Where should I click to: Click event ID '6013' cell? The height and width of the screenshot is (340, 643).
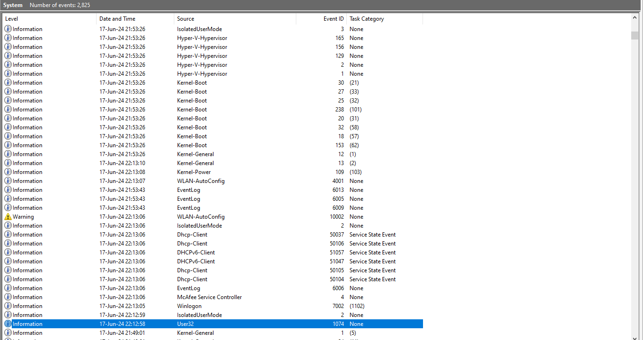coord(338,190)
